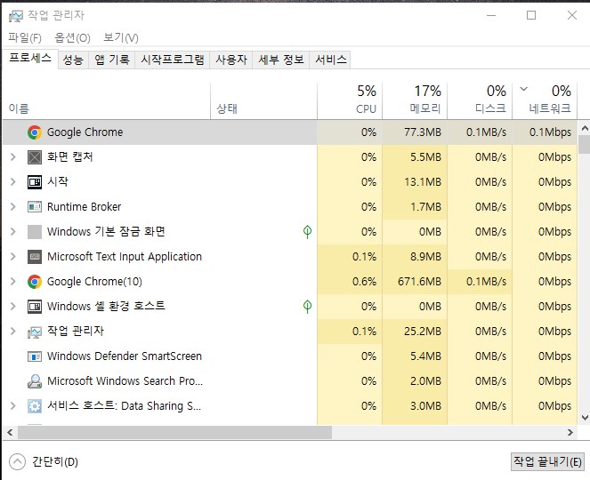Expand the Microsoft Text Input Application group

click(x=13, y=257)
